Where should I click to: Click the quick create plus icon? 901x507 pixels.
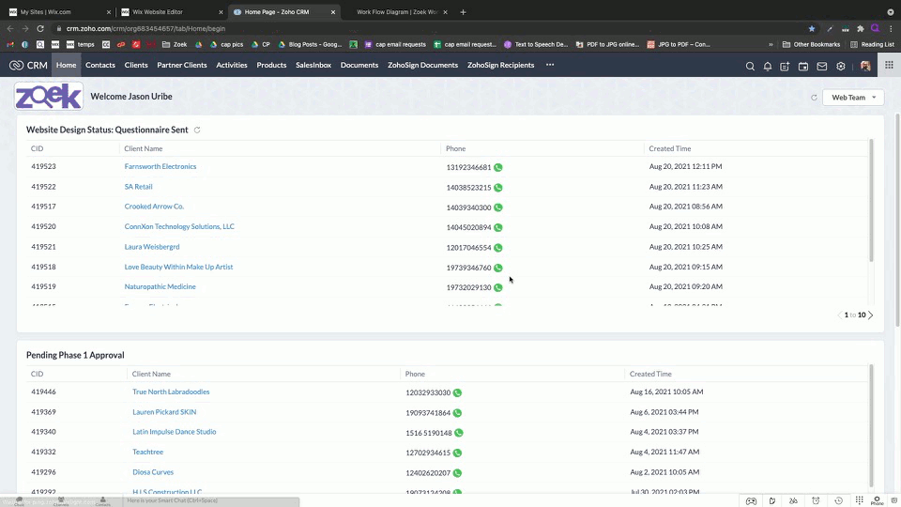tap(785, 66)
